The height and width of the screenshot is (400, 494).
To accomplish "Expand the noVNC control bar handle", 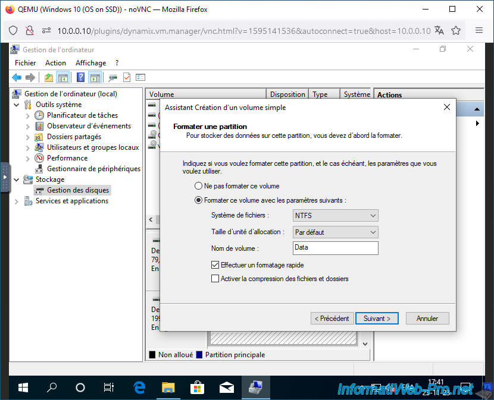I will (x=5, y=177).
